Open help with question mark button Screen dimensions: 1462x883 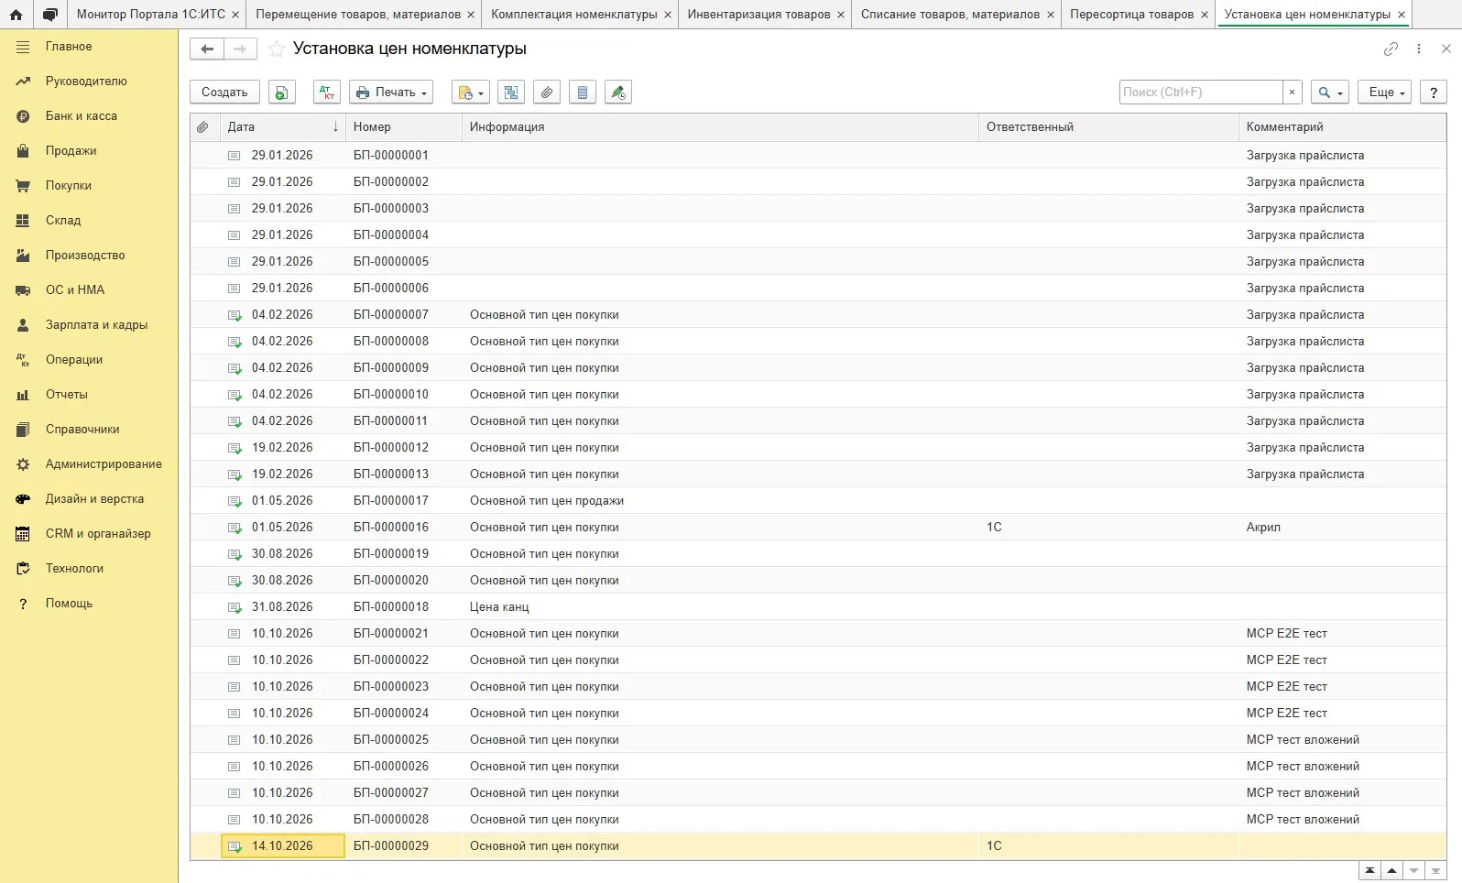[1434, 93]
